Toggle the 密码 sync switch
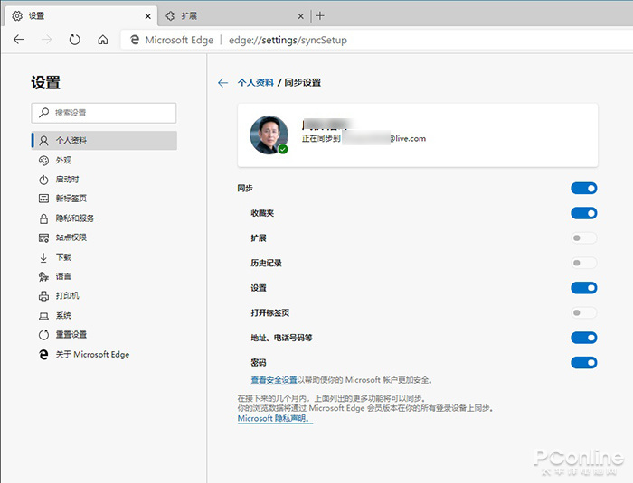Image resolution: width=633 pixels, height=483 pixels. [584, 362]
